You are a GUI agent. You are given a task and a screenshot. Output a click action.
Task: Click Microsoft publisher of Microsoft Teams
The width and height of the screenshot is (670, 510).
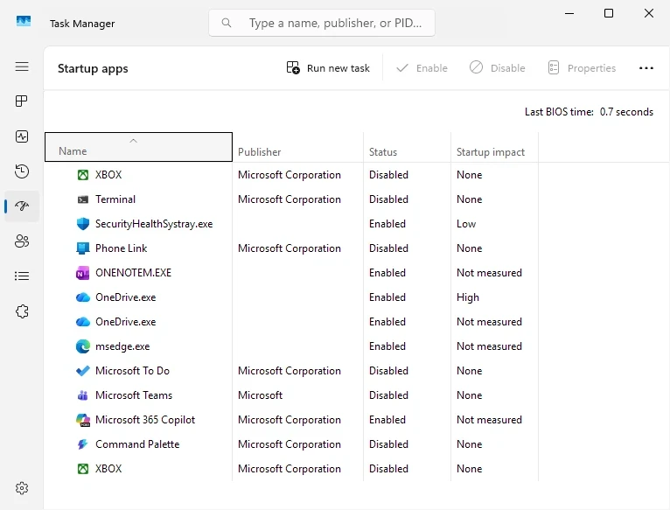click(260, 395)
